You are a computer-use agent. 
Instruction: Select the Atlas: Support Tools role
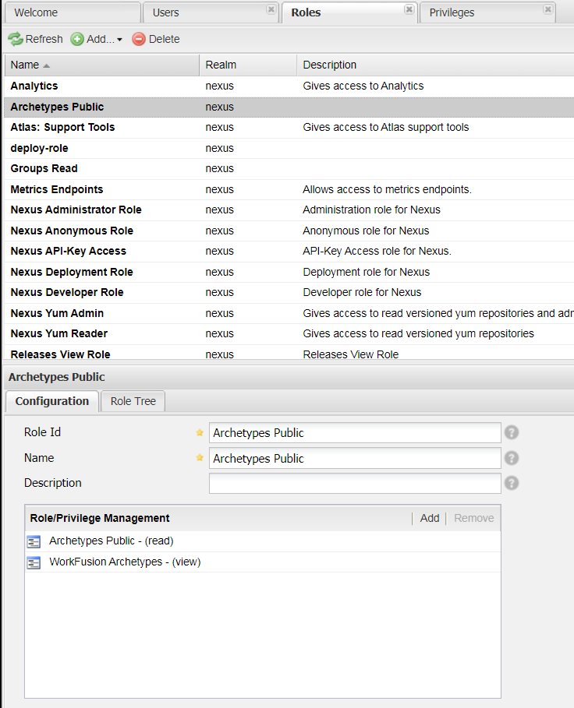[289, 127]
